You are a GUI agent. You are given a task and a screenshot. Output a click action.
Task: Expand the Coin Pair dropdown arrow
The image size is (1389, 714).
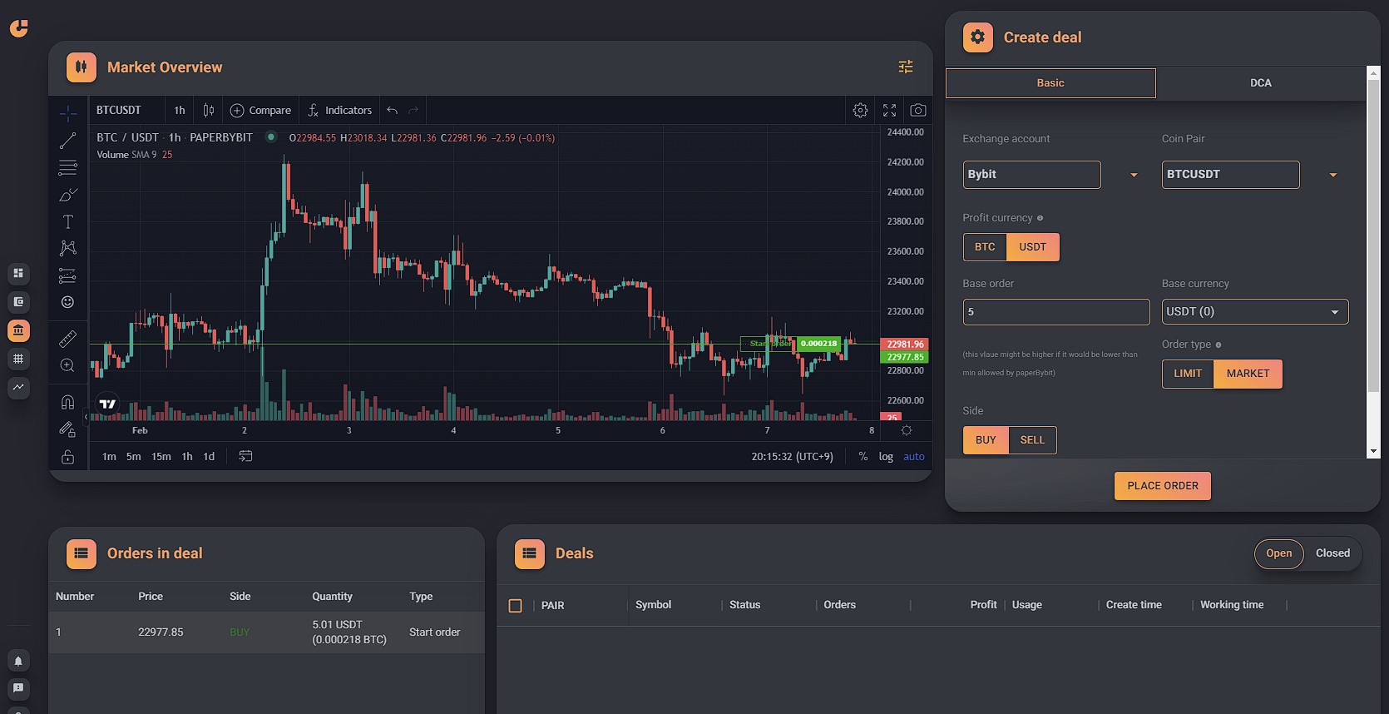[1333, 175]
